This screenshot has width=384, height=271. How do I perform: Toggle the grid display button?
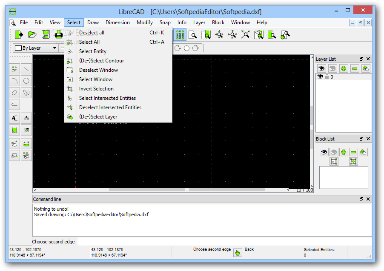click(180, 35)
